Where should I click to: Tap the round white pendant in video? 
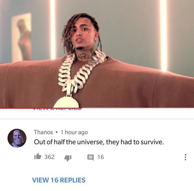coord(66,102)
